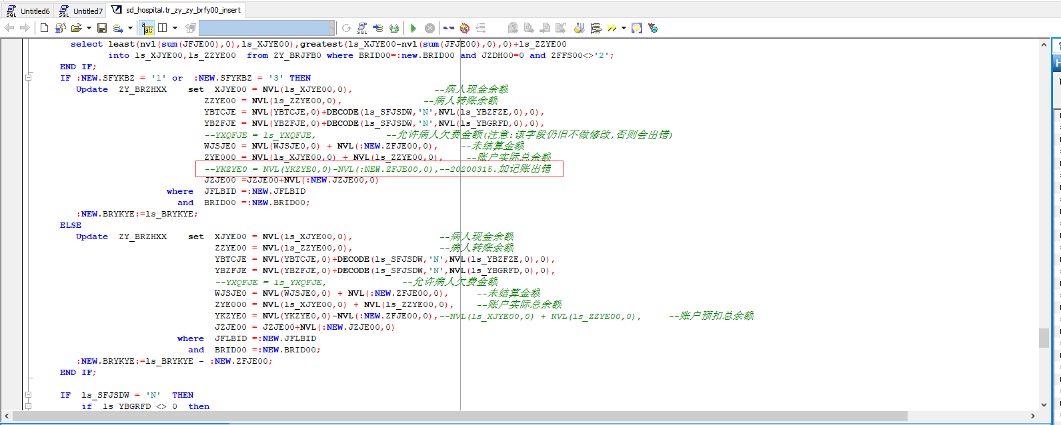Collapse the IF :NEW.SFYKBZ code block
1061x425 pixels.
point(29,78)
